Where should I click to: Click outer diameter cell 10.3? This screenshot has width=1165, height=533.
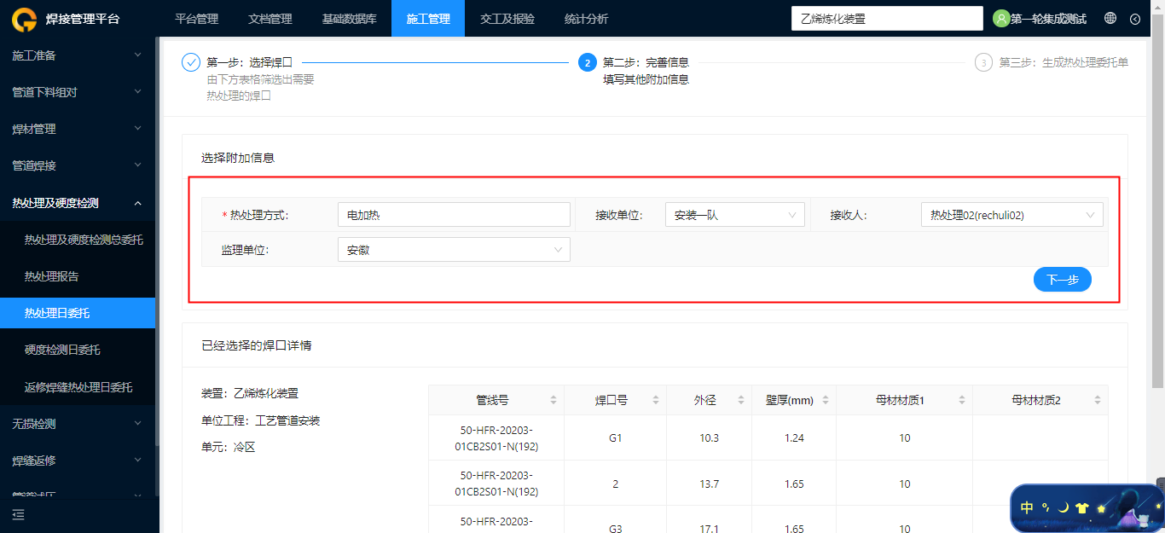pos(710,437)
